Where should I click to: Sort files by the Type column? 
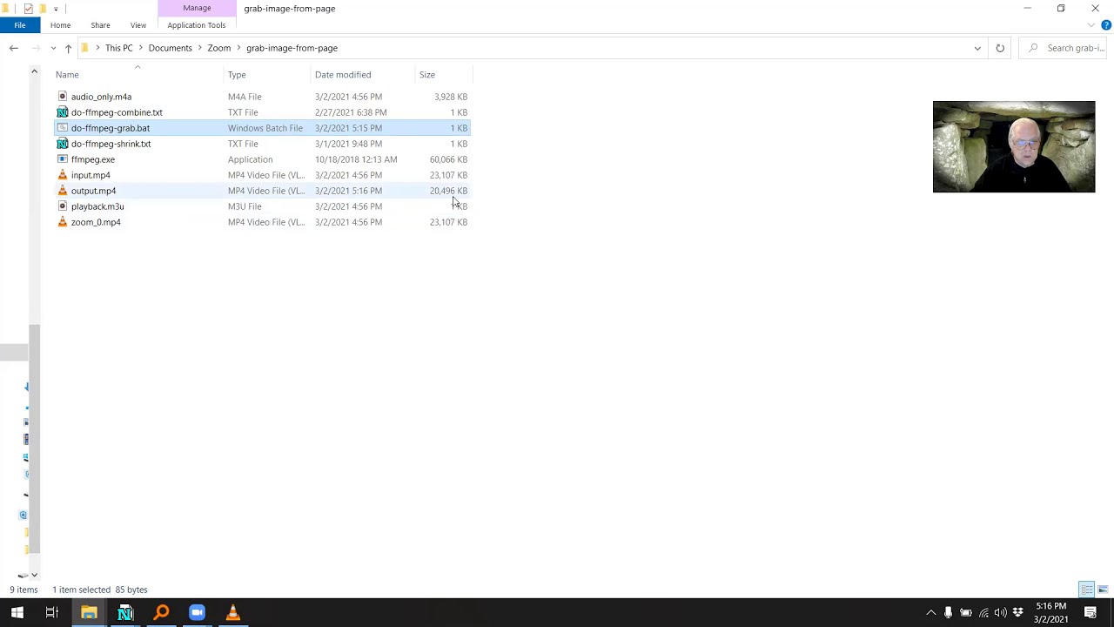pos(237,75)
